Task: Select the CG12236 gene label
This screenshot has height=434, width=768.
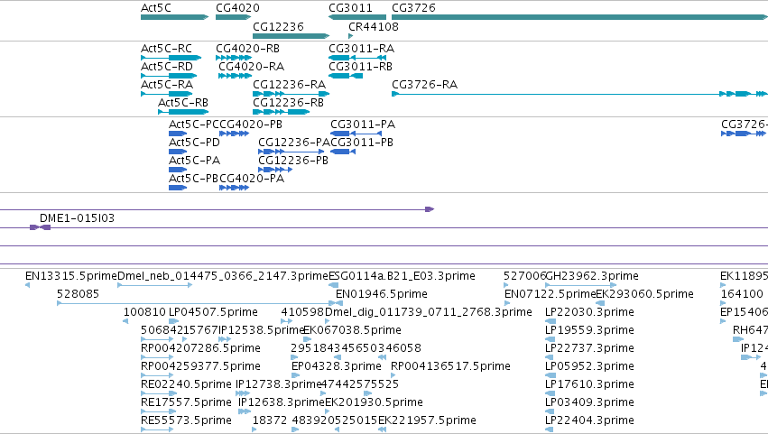Action: [278, 26]
